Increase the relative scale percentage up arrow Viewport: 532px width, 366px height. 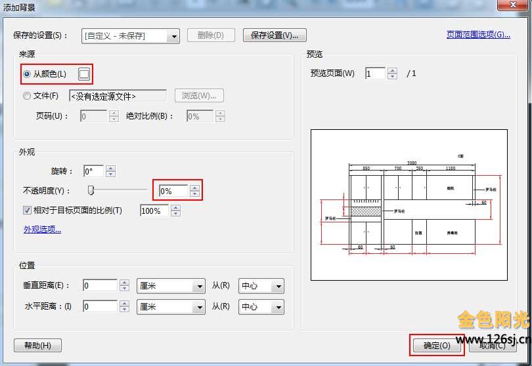(x=175, y=208)
